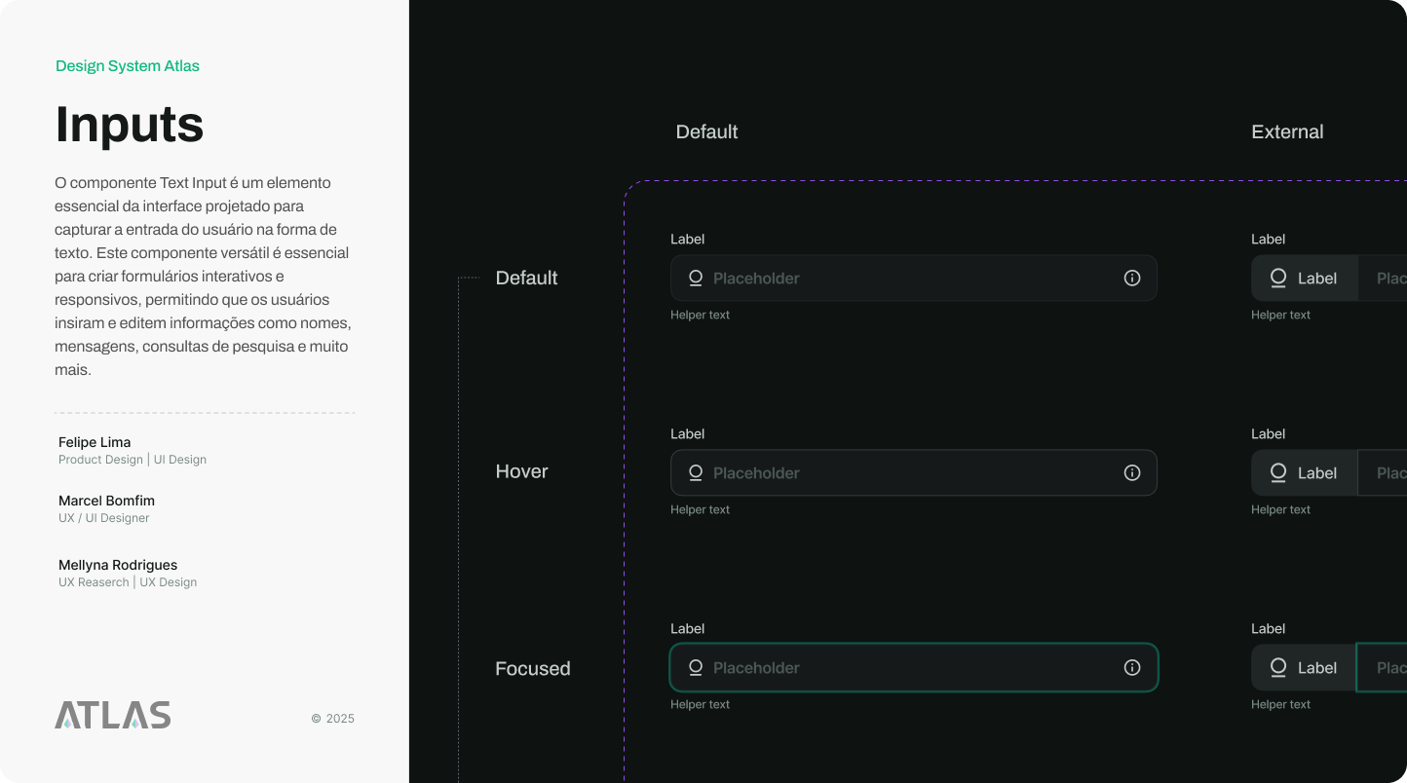This screenshot has height=783, width=1407.
Task: Click the External Focused Label prefix box
Action: point(1304,667)
